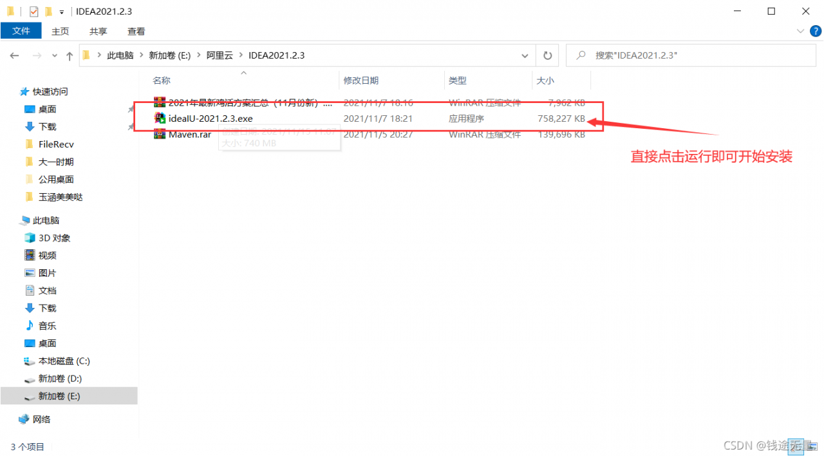Click the 2021/11/7 18:21 date cell

coord(378,119)
